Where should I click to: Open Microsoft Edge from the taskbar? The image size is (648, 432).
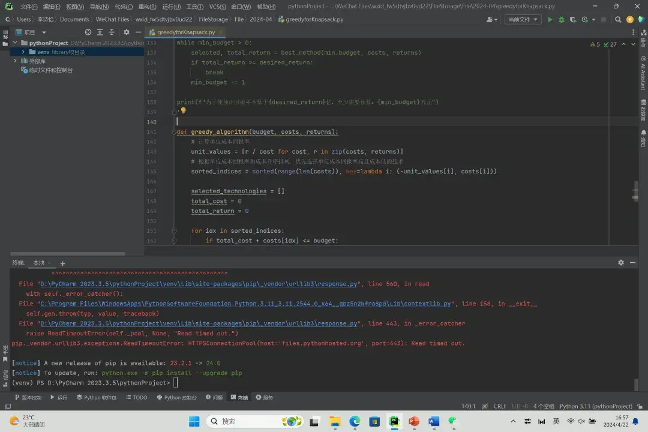coord(355,421)
